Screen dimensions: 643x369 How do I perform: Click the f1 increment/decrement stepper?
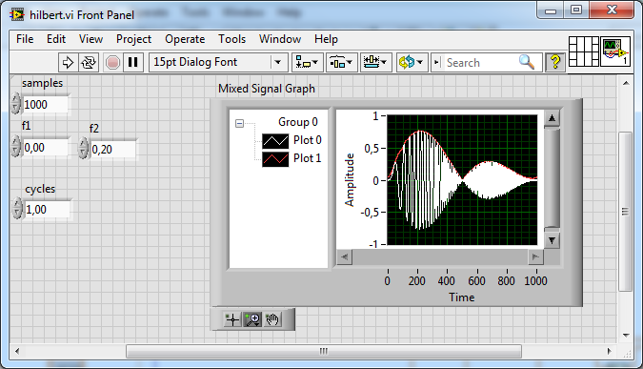pos(15,146)
